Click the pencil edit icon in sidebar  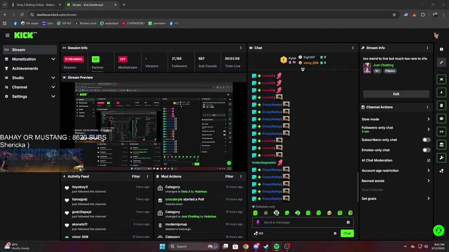[x=442, y=62]
